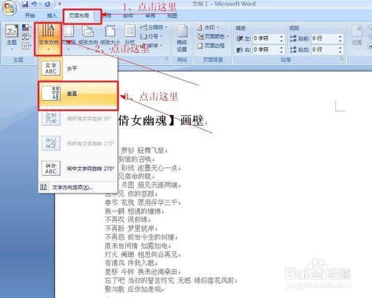Click the line 有清风 伴我入眠
This screenshot has height=298, width=372.
pos(130,263)
